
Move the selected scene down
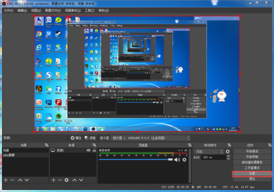26,180
